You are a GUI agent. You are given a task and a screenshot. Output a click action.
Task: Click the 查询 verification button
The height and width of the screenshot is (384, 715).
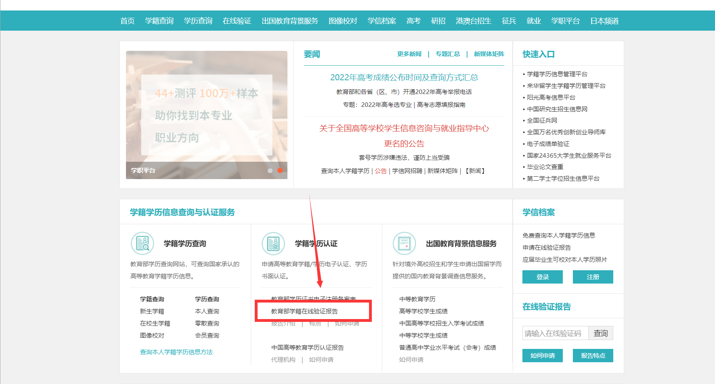600,333
